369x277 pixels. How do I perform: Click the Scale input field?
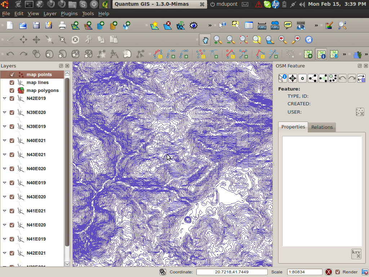[304, 272]
